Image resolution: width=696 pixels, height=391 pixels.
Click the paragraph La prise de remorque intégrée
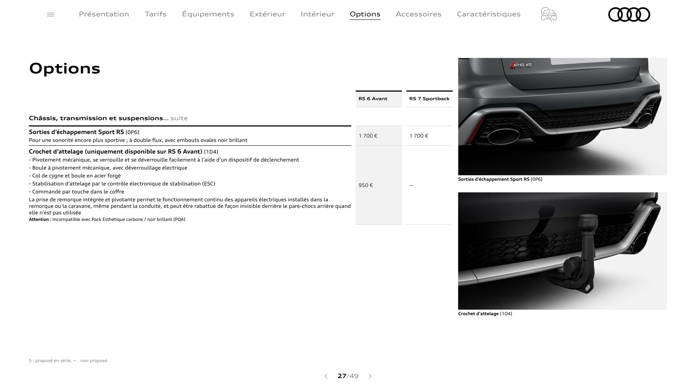point(190,206)
